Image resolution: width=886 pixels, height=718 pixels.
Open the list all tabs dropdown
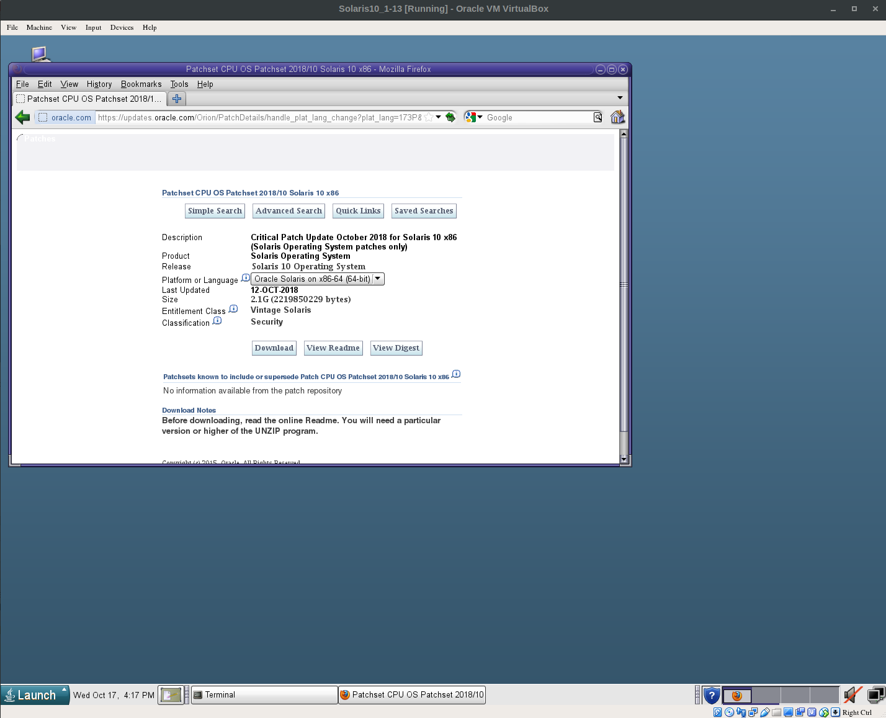pos(620,98)
